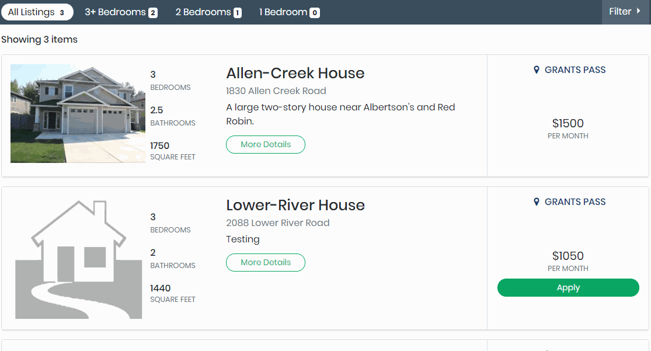Open More Details for Lower-River House
Viewport: 651px width, 351px height.
pyautogui.click(x=266, y=262)
